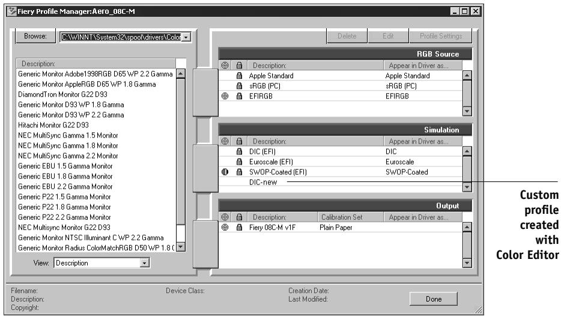Viewport: 561px width, 316px height.
Task: Click down arrow of profile list scrollbar
Action: tap(181, 246)
